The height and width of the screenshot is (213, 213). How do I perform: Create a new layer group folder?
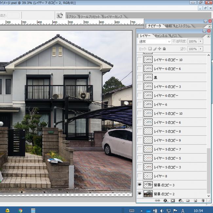tap(188, 200)
